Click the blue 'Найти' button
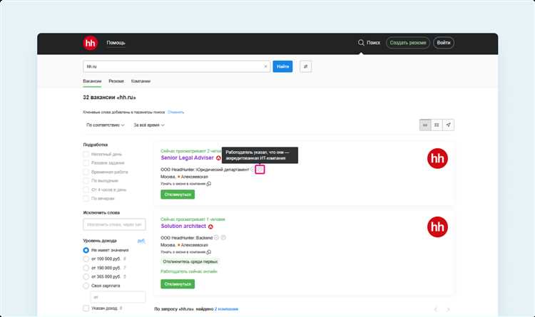The height and width of the screenshot is (317, 535). click(283, 66)
